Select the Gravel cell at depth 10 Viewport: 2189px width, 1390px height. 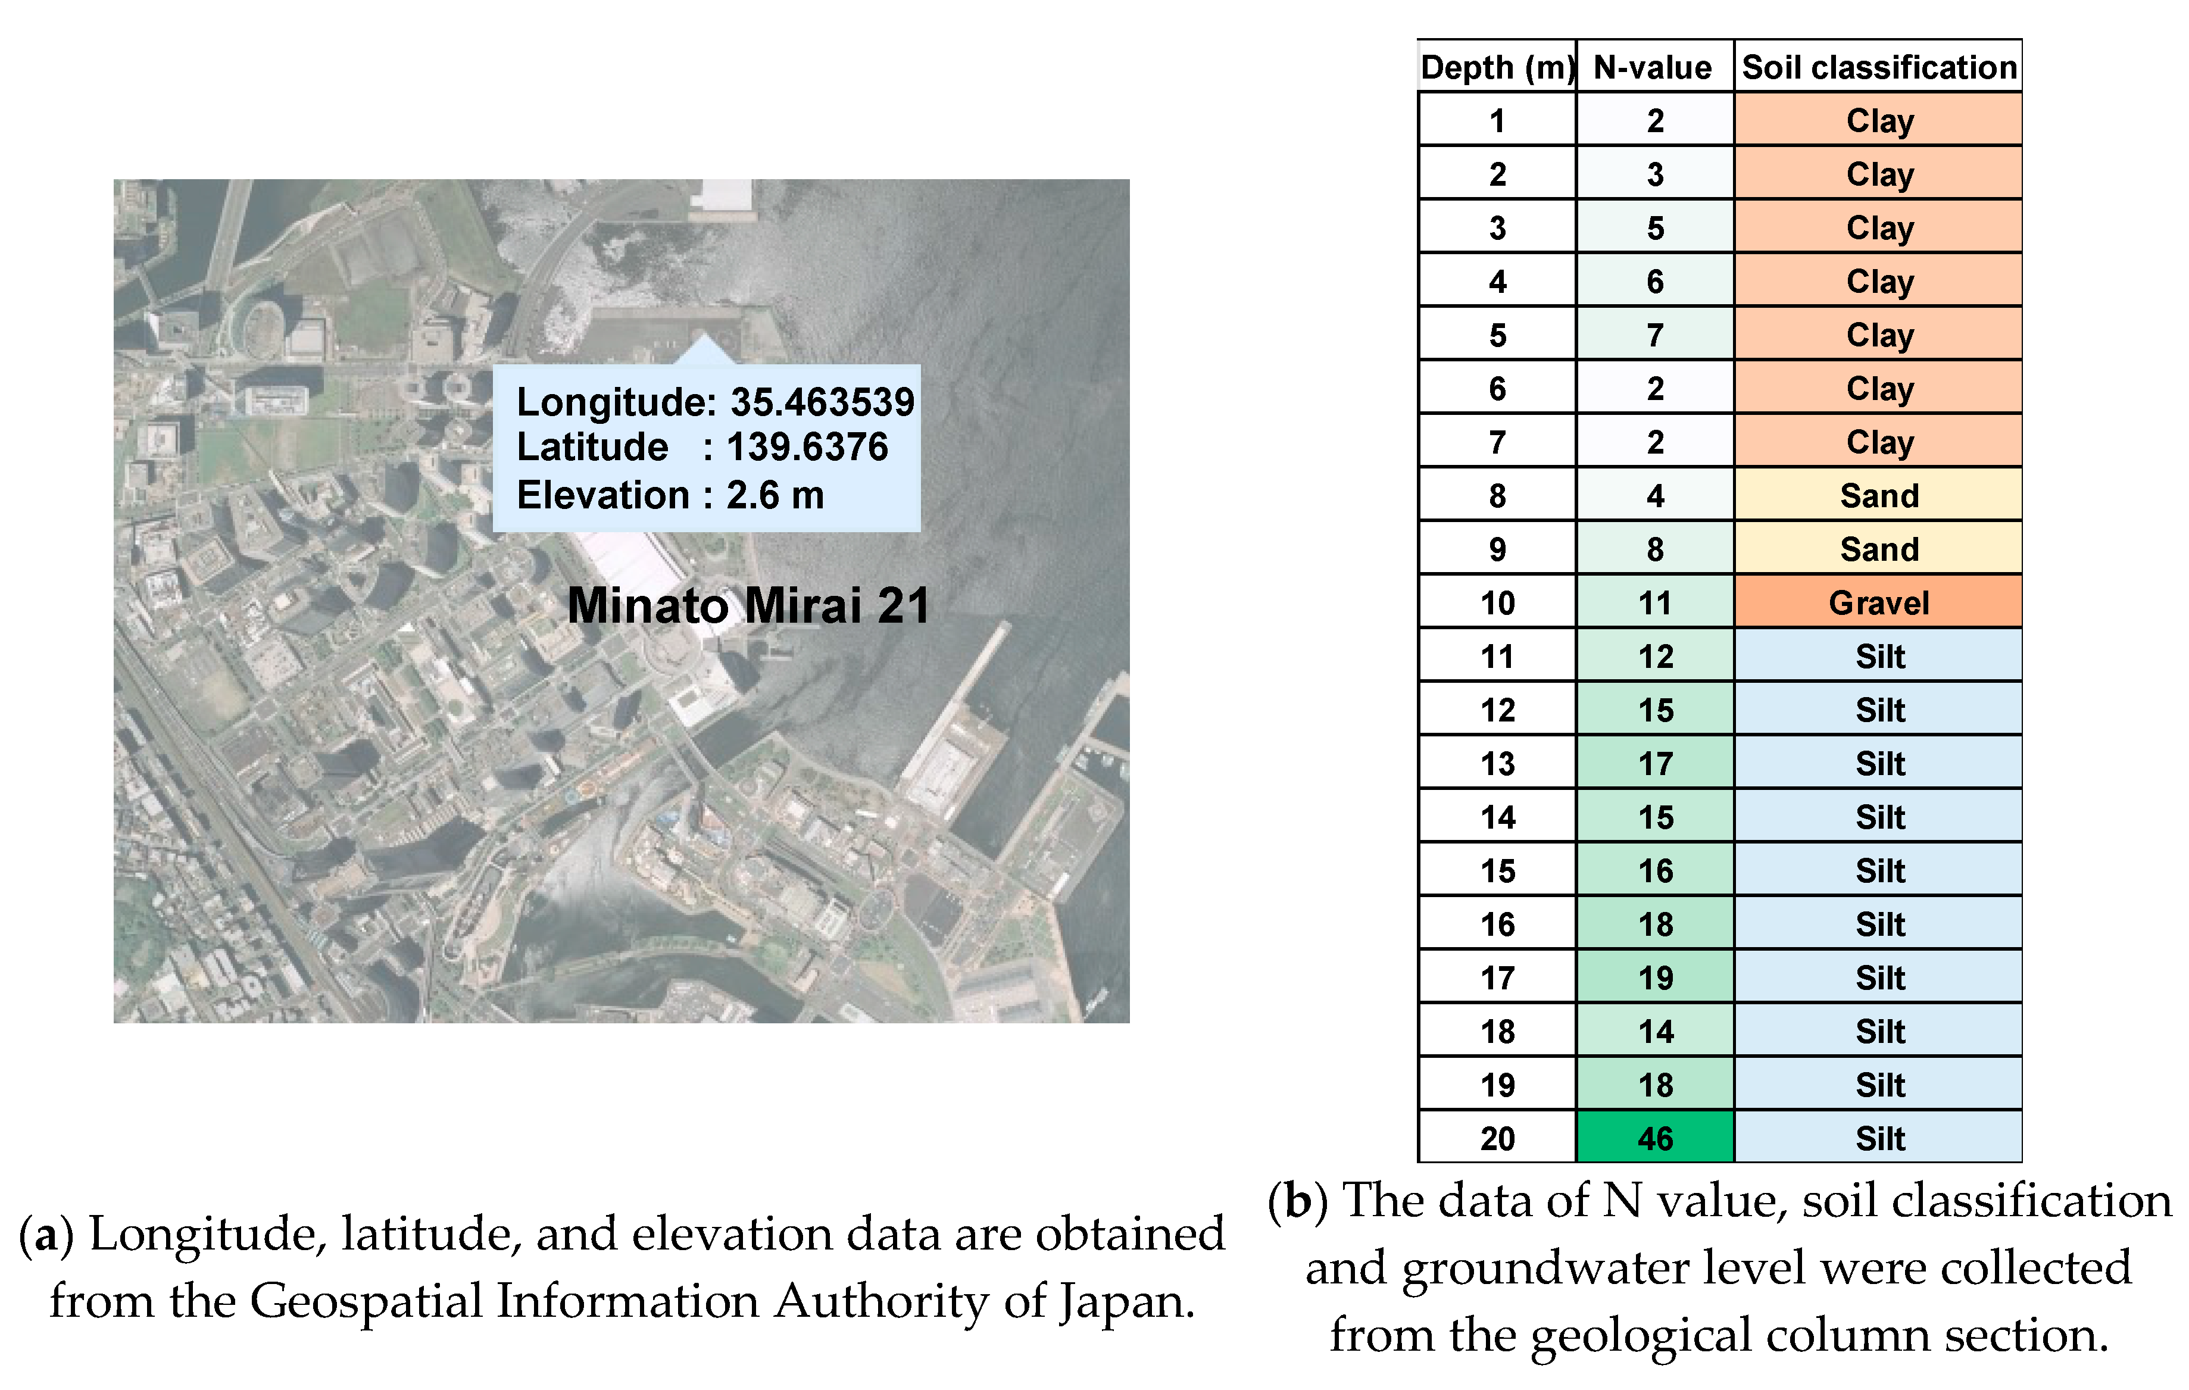pyautogui.click(x=1878, y=602)
